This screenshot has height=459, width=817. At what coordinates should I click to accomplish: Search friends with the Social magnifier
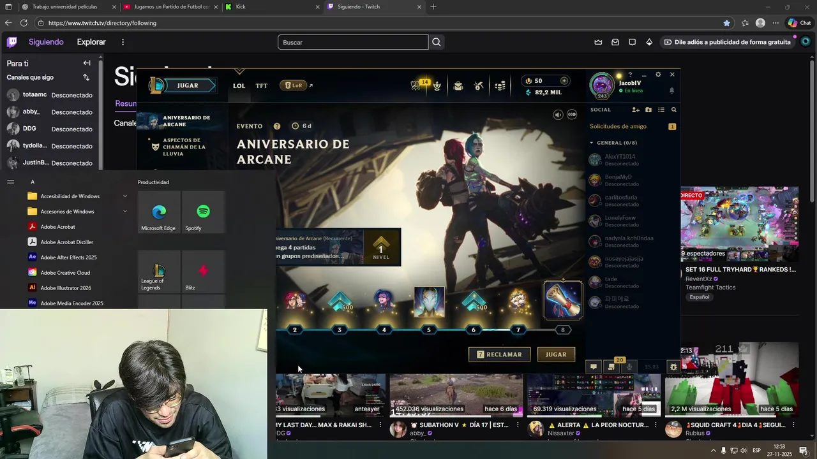click(x=673, y=110)
